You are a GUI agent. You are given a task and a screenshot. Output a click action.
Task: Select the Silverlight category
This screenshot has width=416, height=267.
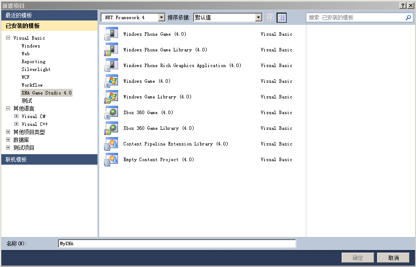point(36,69)
